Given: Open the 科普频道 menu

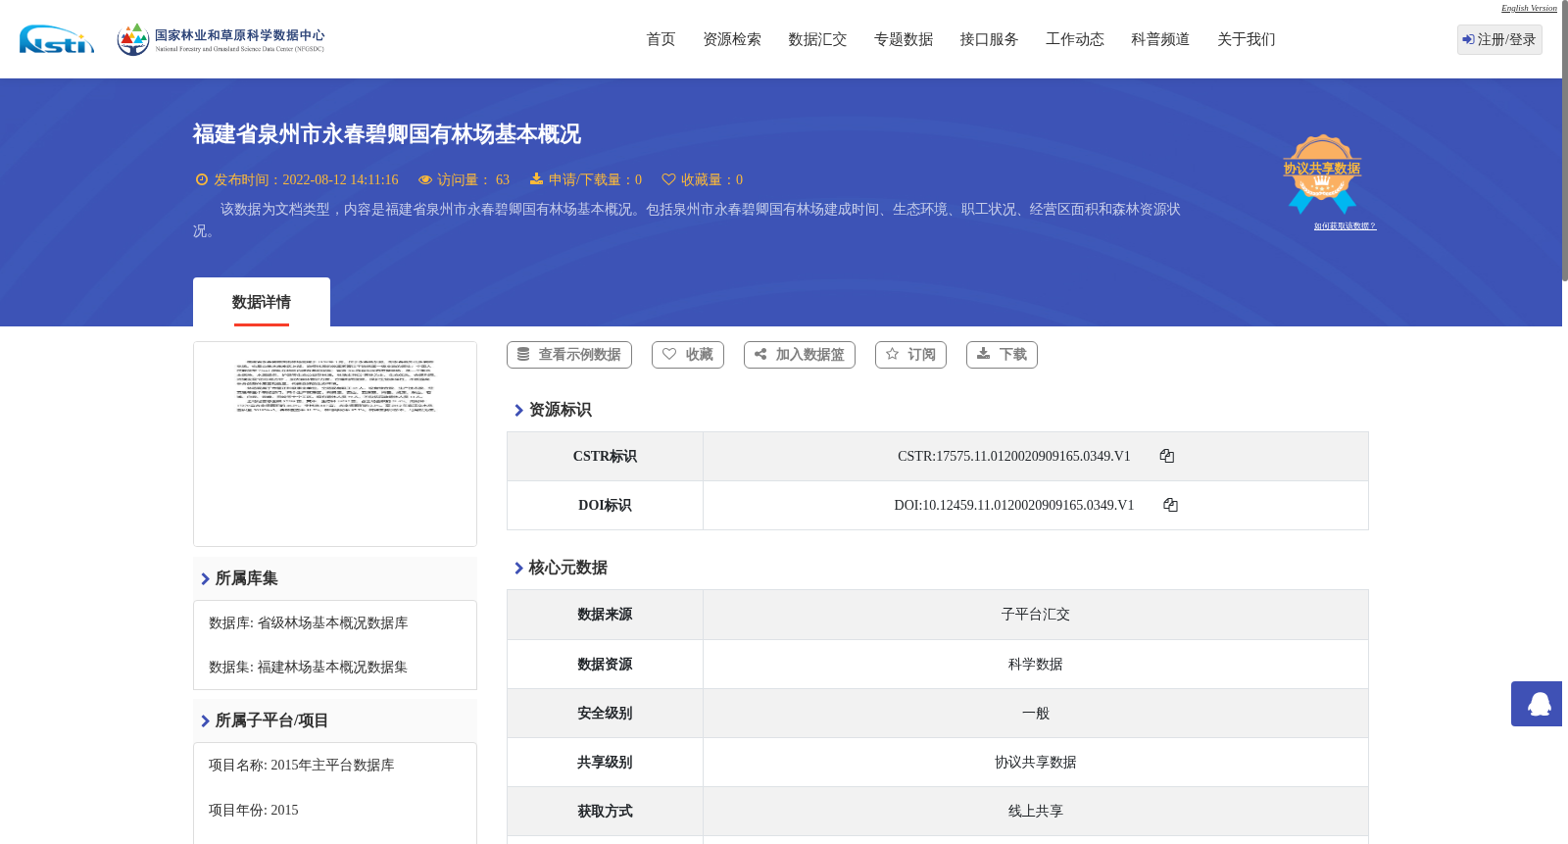Looking at the screenshot, I should click(1160, 39).
